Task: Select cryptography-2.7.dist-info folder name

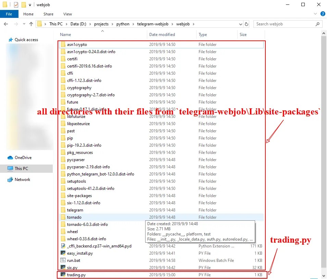Action: pos(91,95)
